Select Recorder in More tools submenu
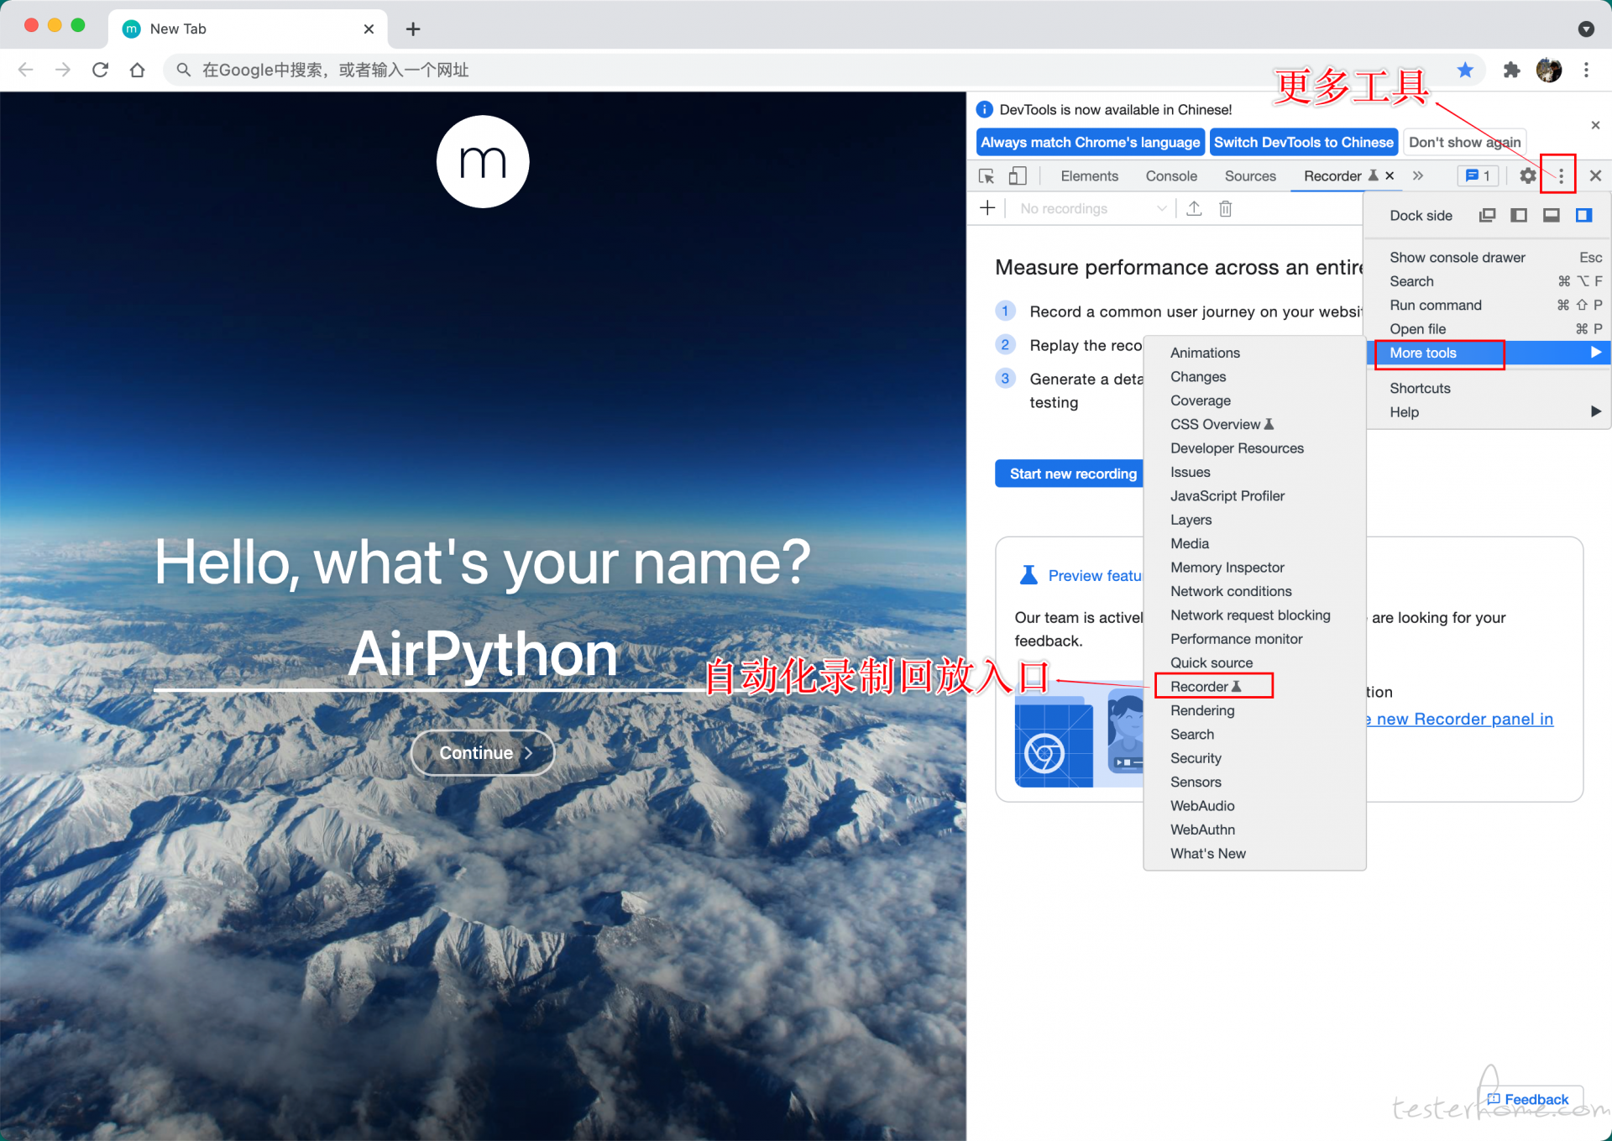 (x=1254, y=687)
